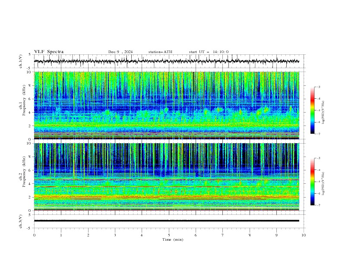Click the 'ch.1(V)' waveform axis label
The width and height of the screenshot is (342, 264).
point(21,61)
